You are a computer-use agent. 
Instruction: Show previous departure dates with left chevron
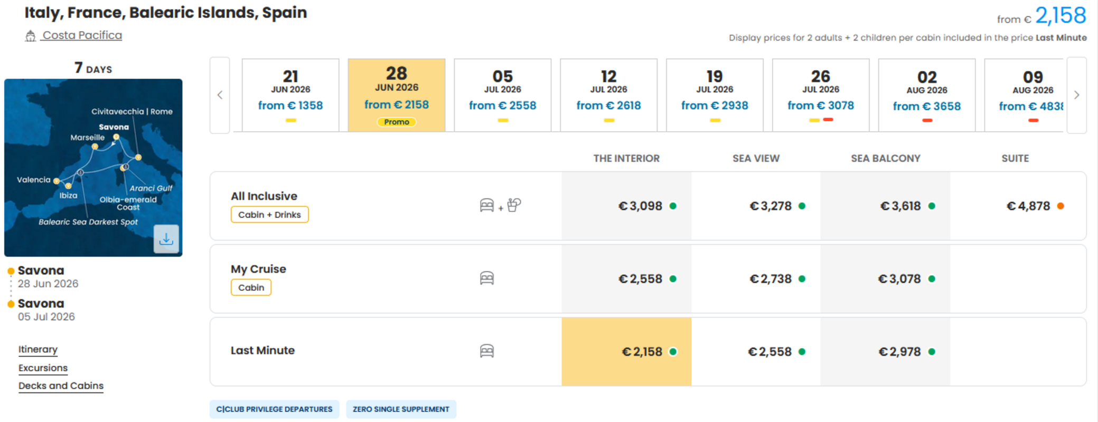pos(220,95)
